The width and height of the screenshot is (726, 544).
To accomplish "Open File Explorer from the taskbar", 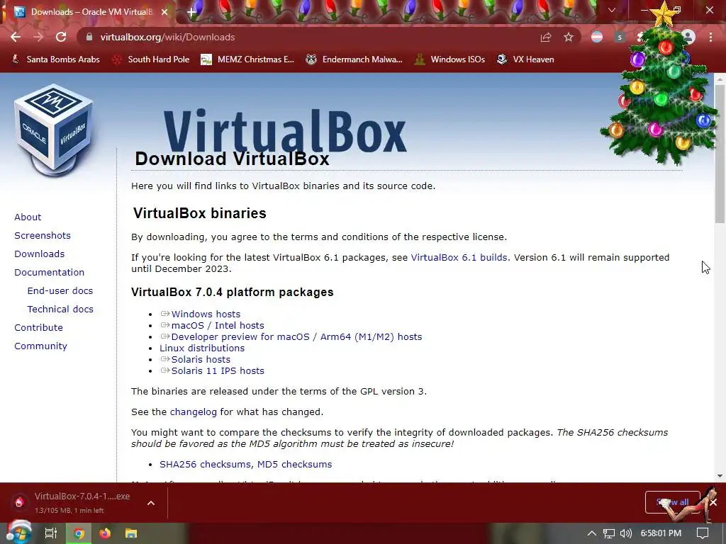I will tap(131, 533).
